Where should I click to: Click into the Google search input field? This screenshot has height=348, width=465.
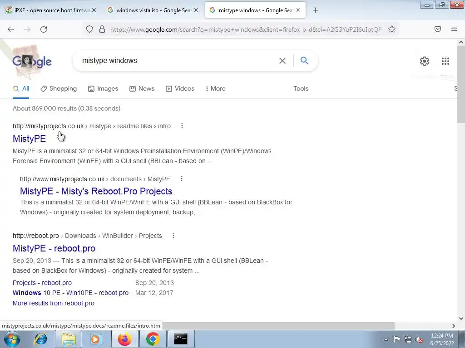[178, 61]
